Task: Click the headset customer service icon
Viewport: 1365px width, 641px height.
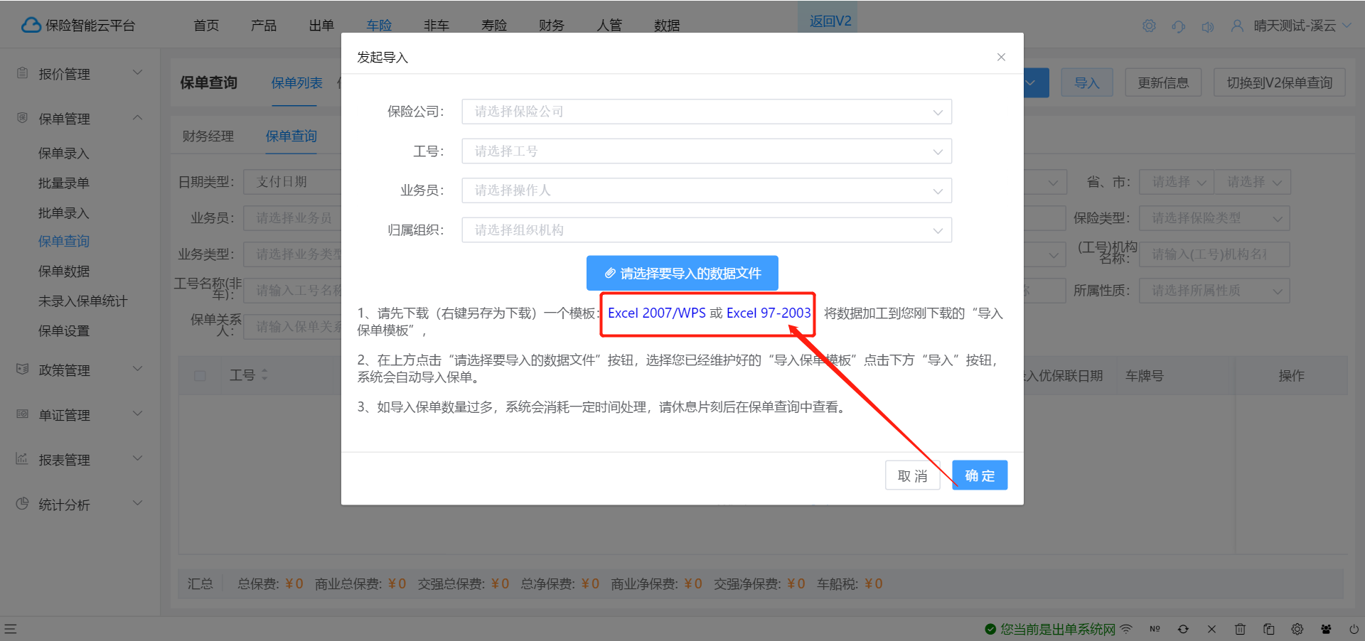Action: click(x=1179, y=26)
